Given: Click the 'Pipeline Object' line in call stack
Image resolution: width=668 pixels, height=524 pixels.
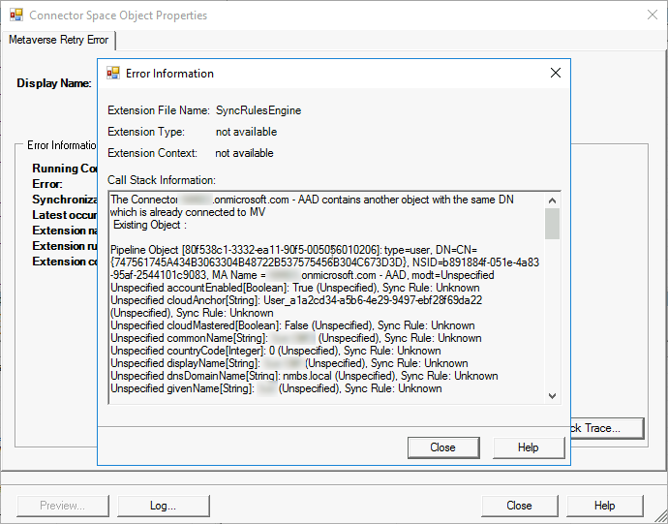Looking at the screenshot, I should (x=294, y=250).
